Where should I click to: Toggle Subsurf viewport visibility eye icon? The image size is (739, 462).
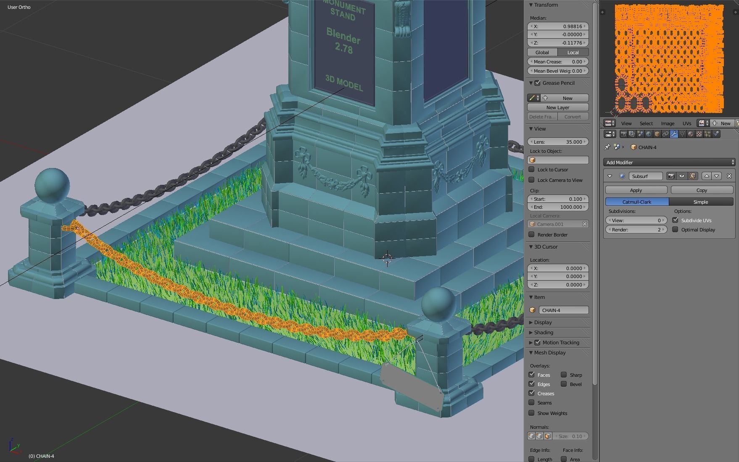(x=682, y=176)
